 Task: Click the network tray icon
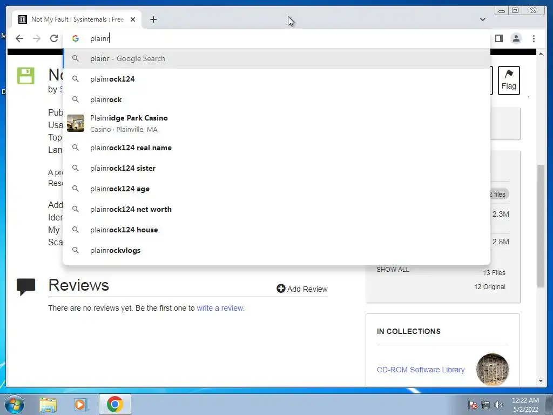[x=485, y=405]
